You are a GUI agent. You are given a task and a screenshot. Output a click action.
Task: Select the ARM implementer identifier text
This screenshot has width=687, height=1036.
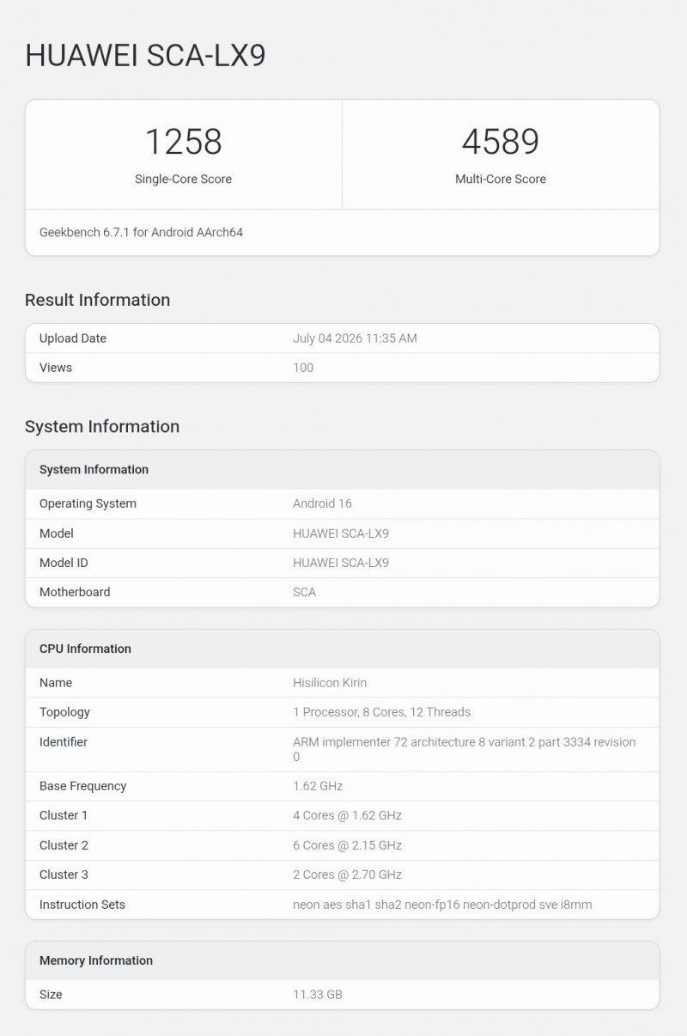(465, 749)
